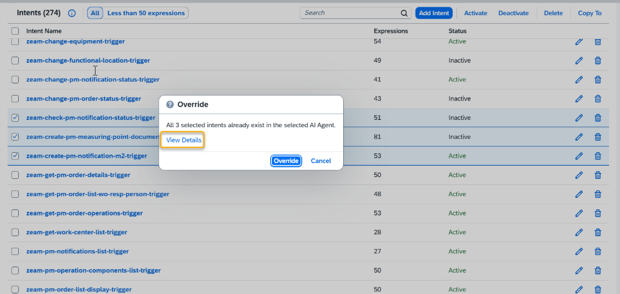This screenshot has width=620, height=294.
Task: Delete zeam-change-functional-location-trigger using trash icon
Action: click(597, 61)
